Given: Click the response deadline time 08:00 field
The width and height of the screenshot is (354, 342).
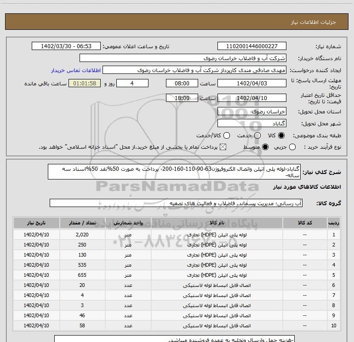Looking at the screenshot, I should [182, 83].
